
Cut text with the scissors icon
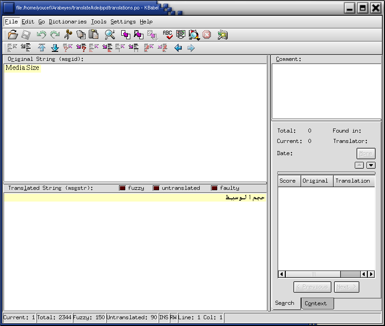69,35
